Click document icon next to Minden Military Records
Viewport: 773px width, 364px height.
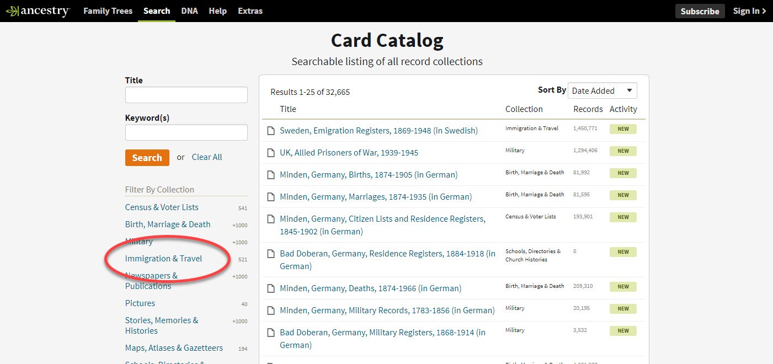click(x=271, y=310)
